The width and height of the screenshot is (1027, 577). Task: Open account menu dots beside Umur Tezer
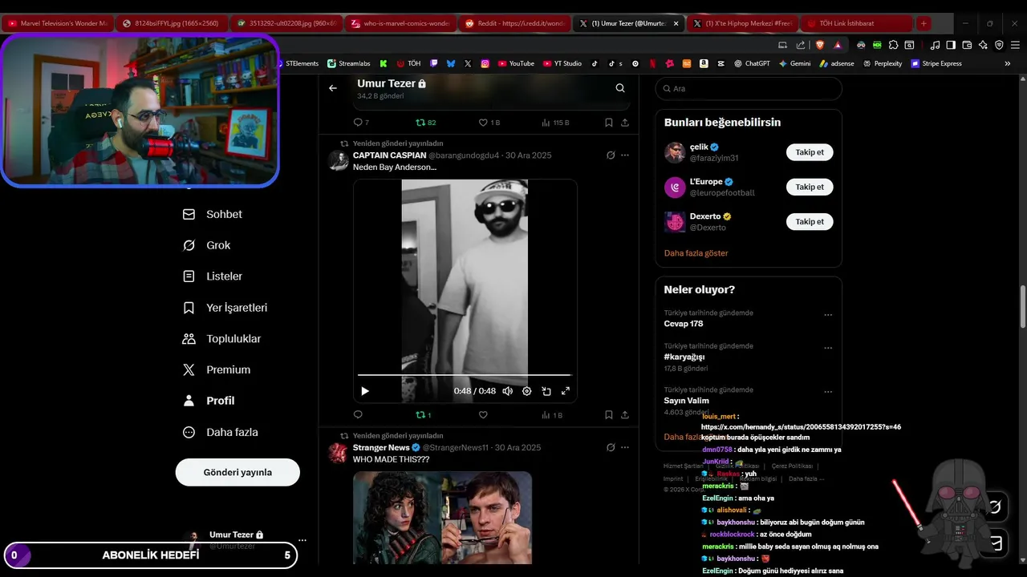(302, 540)
